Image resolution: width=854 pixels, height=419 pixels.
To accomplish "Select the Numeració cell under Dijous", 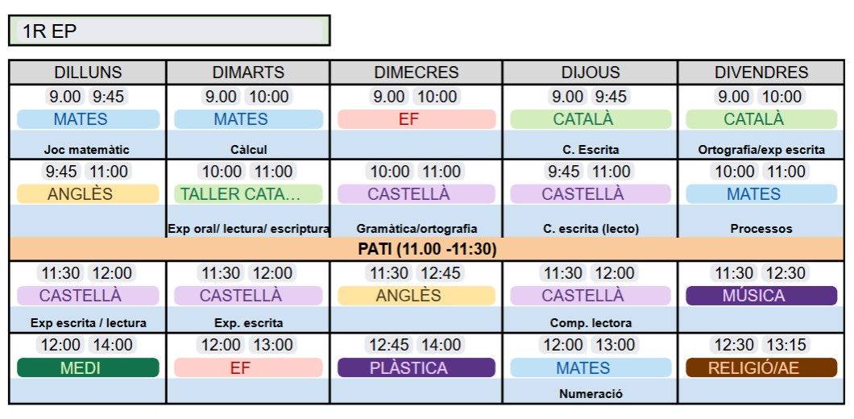I will tap(590, 394).
